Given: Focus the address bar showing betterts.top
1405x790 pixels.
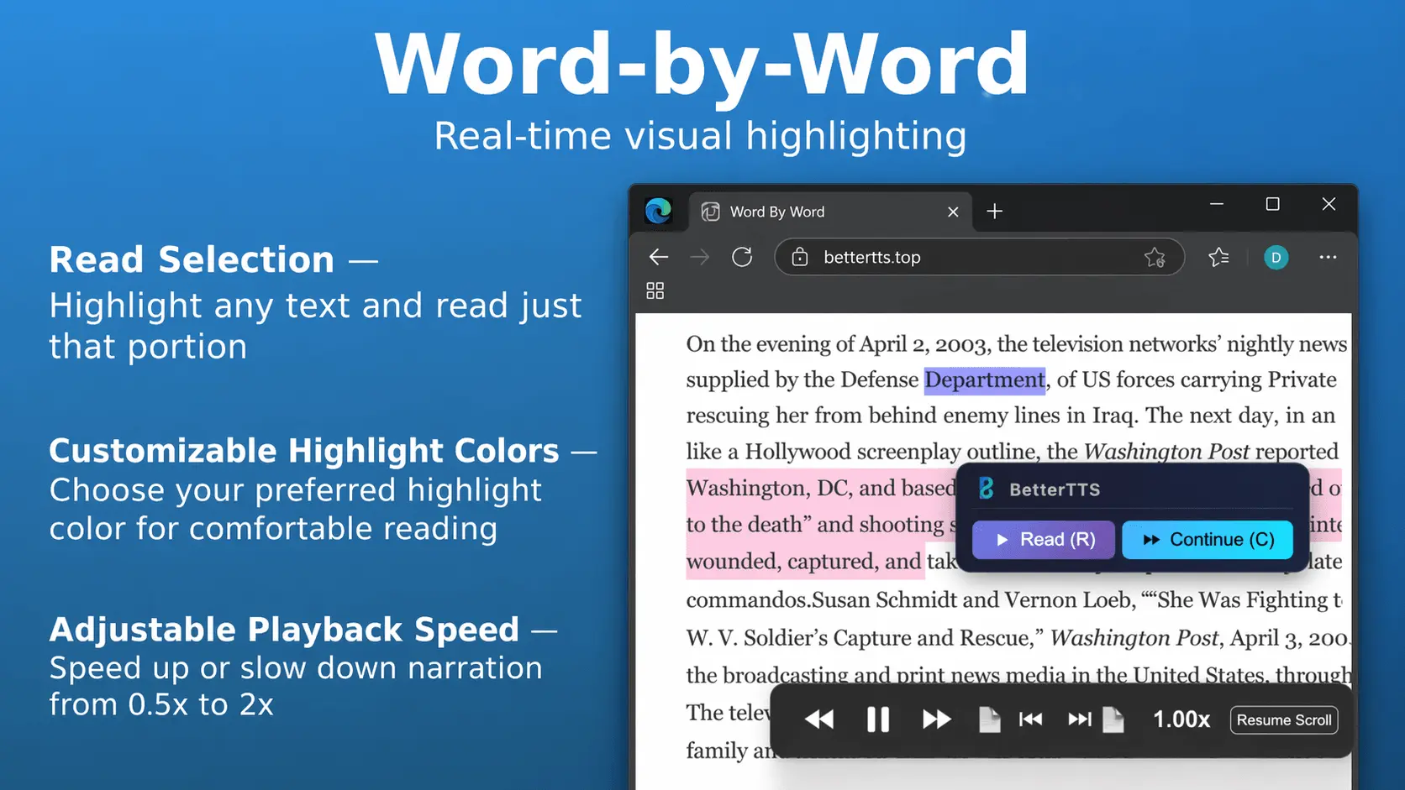Looking at the screenshot, I should click(979, 257).
